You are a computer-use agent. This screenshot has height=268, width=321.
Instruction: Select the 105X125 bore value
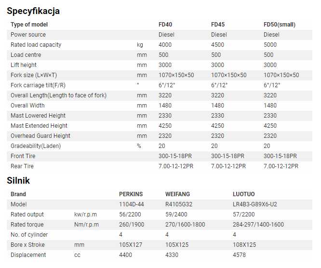pos(177,245)
